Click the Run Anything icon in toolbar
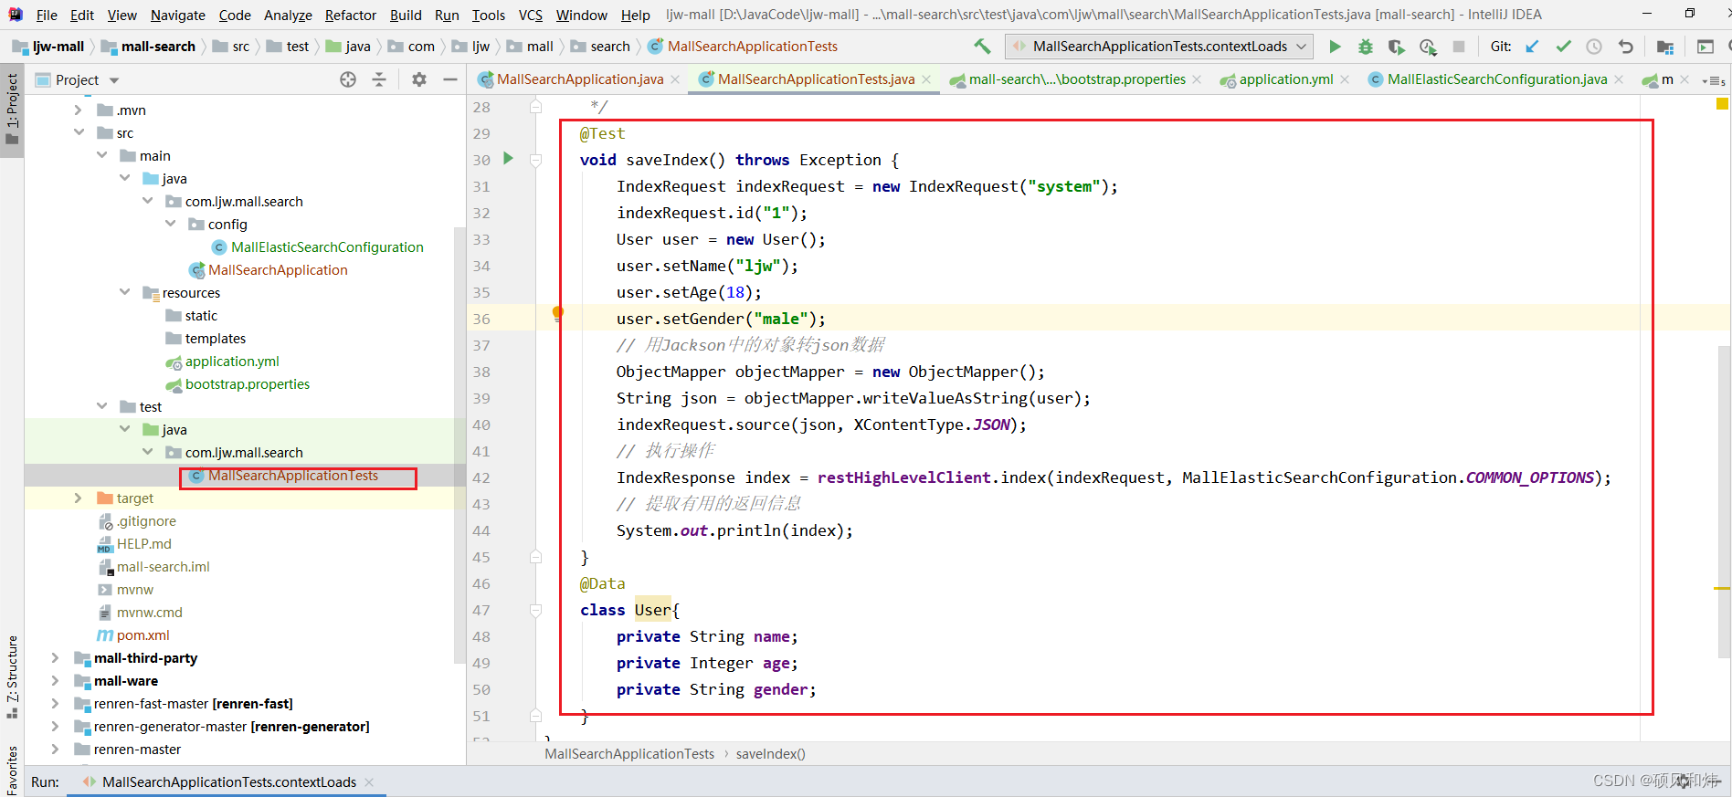 (x=1705, y=47)
